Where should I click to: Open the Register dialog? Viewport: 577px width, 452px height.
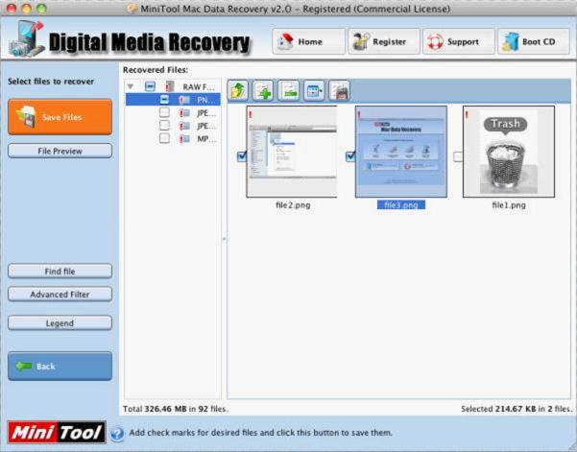tap(384, 41)
